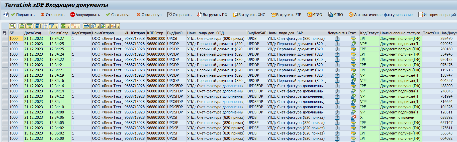Select the first row using its row selector
This screenshot has width=457, height=142.
(x=5, y=39)
